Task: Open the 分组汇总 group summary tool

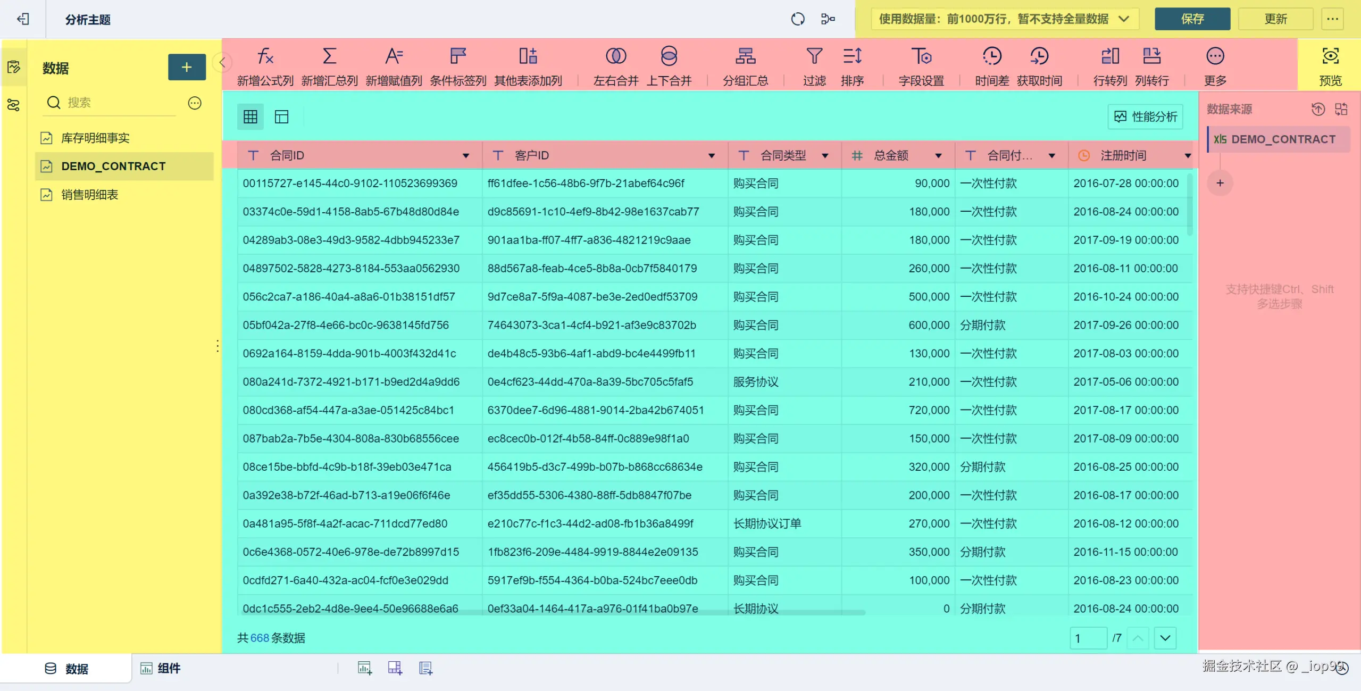Action: [745, 56]
